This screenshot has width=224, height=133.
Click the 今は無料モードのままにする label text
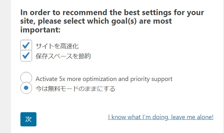pos(75,89)
